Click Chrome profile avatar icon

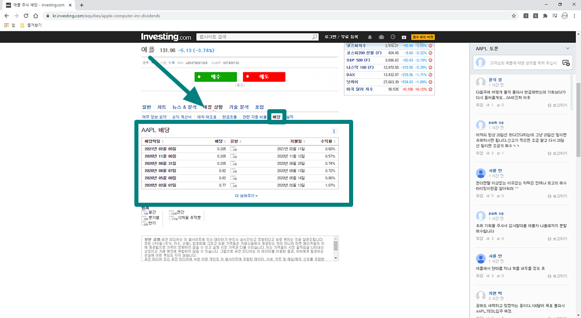point(564,16)
